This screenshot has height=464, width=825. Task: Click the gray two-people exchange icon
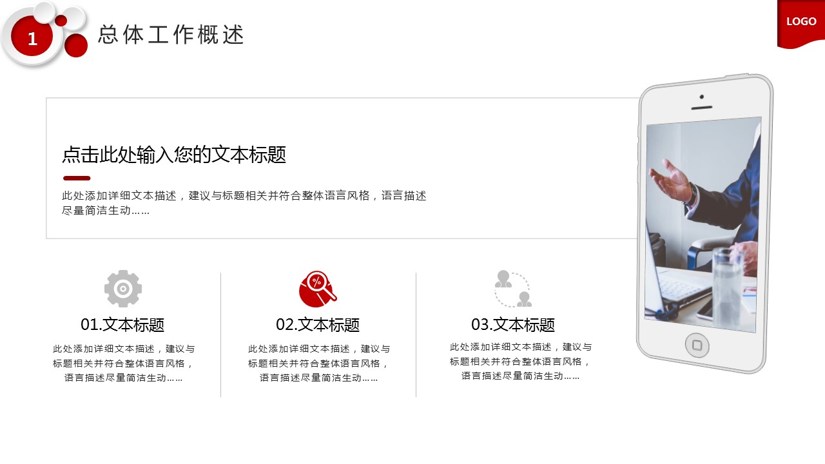click(513, 288)
